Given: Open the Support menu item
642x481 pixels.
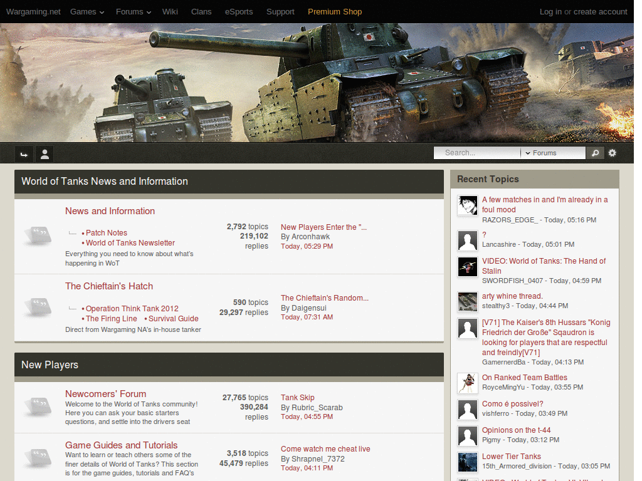Looking at the screenshot, I should pyautogui.click(x=280, y=12).
